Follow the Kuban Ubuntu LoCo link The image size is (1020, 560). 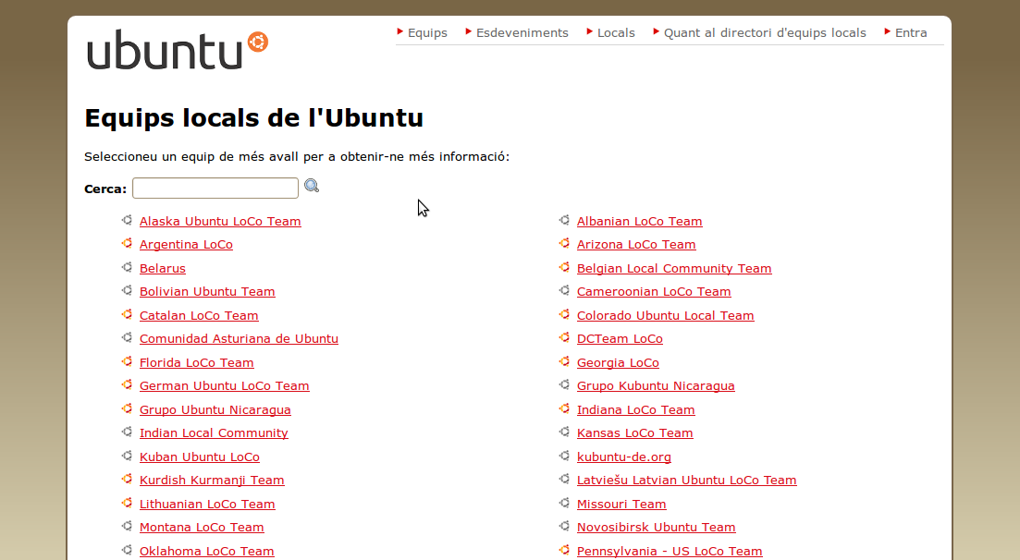(200, 457)
